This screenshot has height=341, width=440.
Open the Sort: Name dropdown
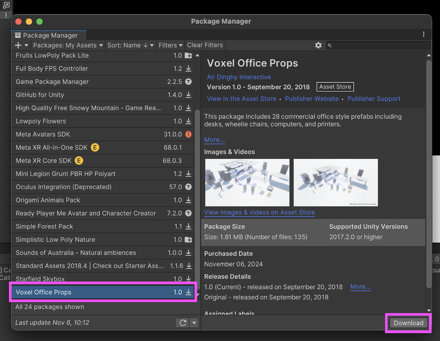tap(130, 45)
